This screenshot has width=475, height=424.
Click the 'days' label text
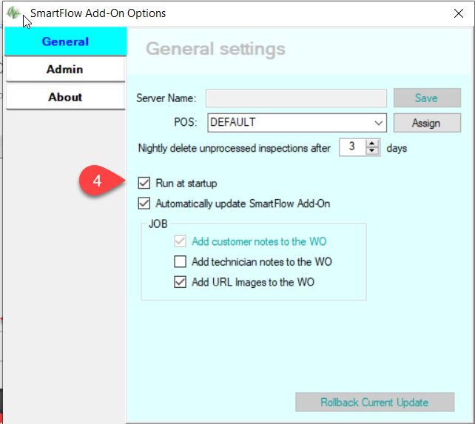pyautogui.click(x=397, y=149)
